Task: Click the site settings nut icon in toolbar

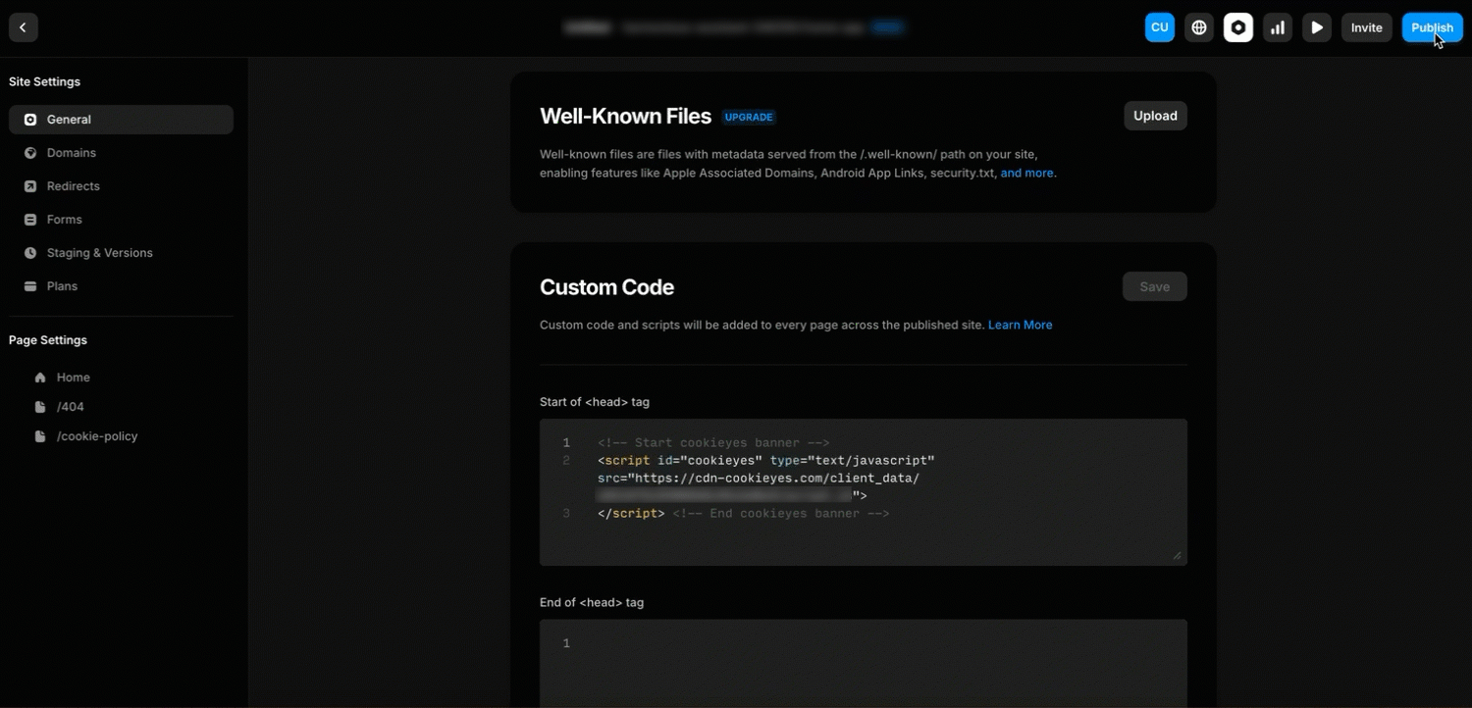Action: 1237,26
